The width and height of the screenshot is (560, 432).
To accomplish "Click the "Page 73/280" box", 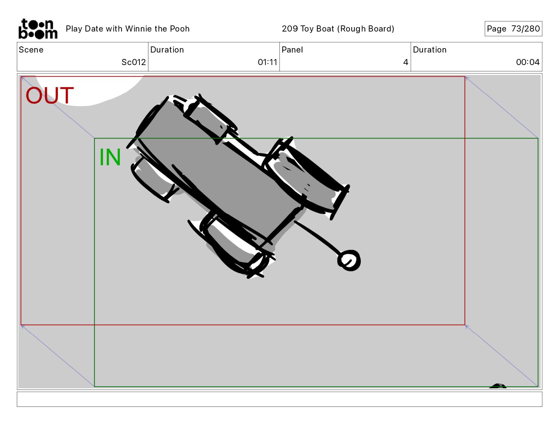I will pyautogui.click(x=513, y=29).
